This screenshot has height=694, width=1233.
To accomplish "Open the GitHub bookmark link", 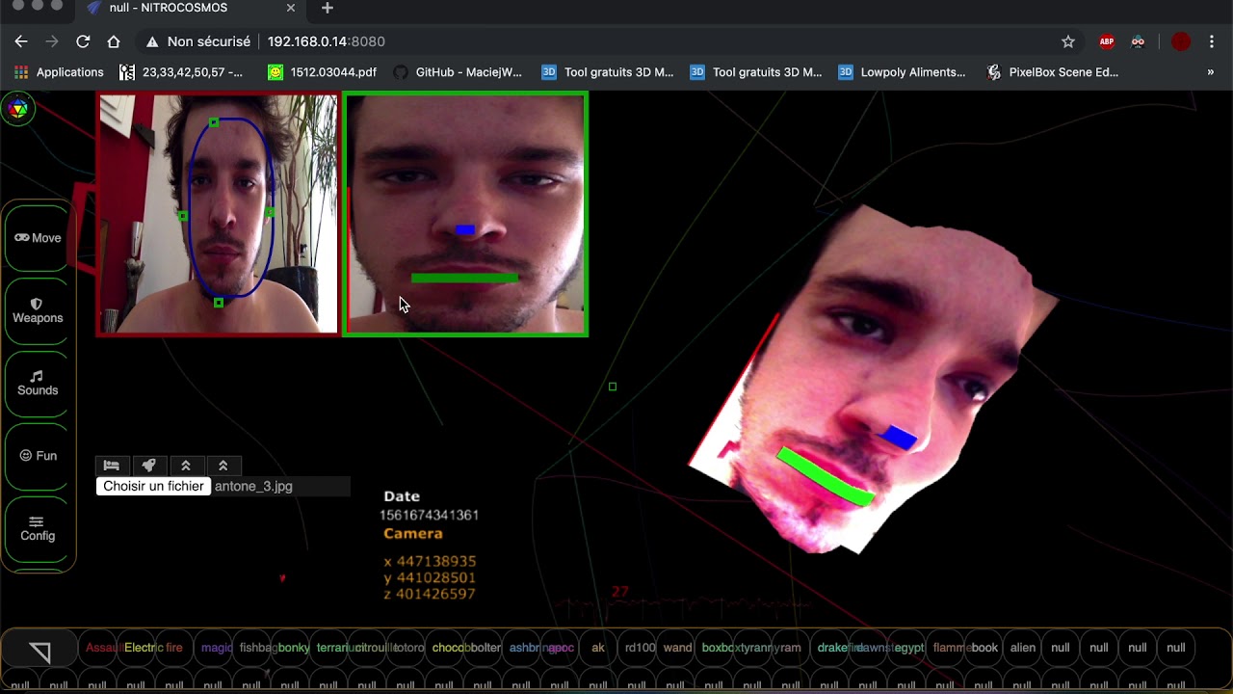I will 458,72.
